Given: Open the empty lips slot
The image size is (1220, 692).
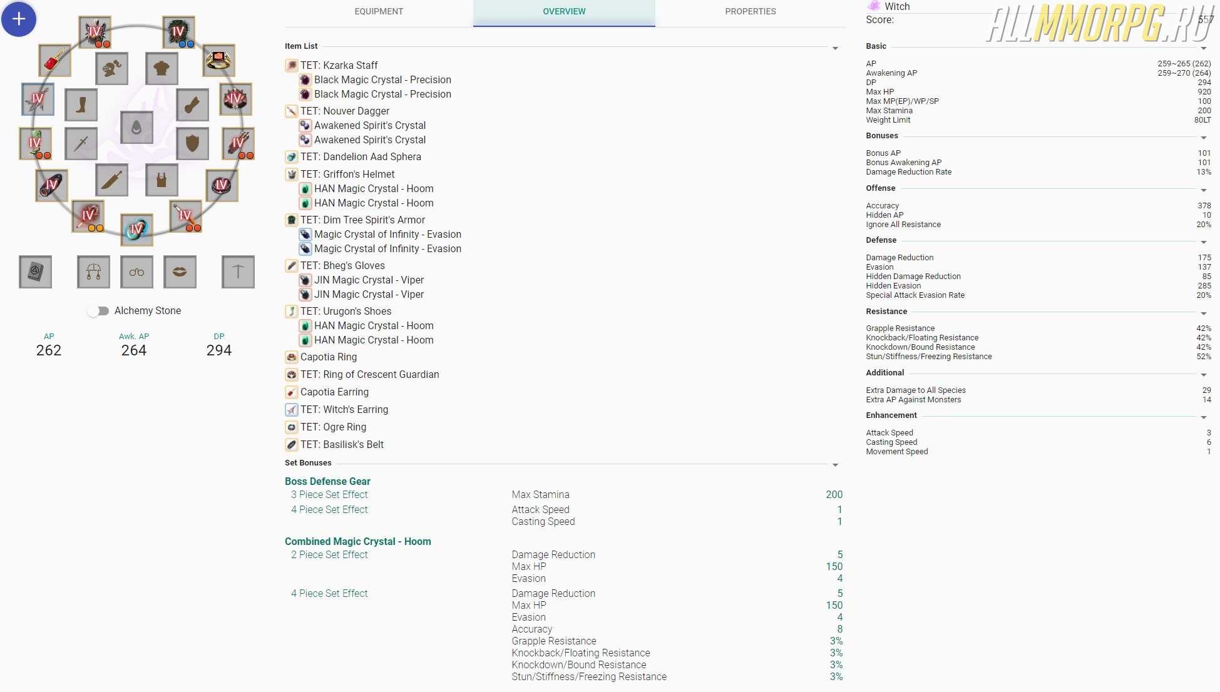Looking at the screenshot, I should pos(180,272).
